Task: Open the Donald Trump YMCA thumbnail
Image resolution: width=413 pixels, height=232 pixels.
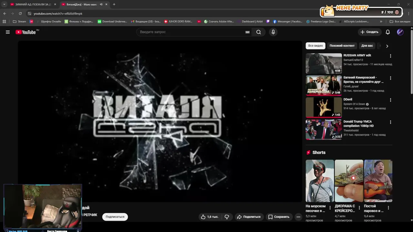Action: coord(324,130)
